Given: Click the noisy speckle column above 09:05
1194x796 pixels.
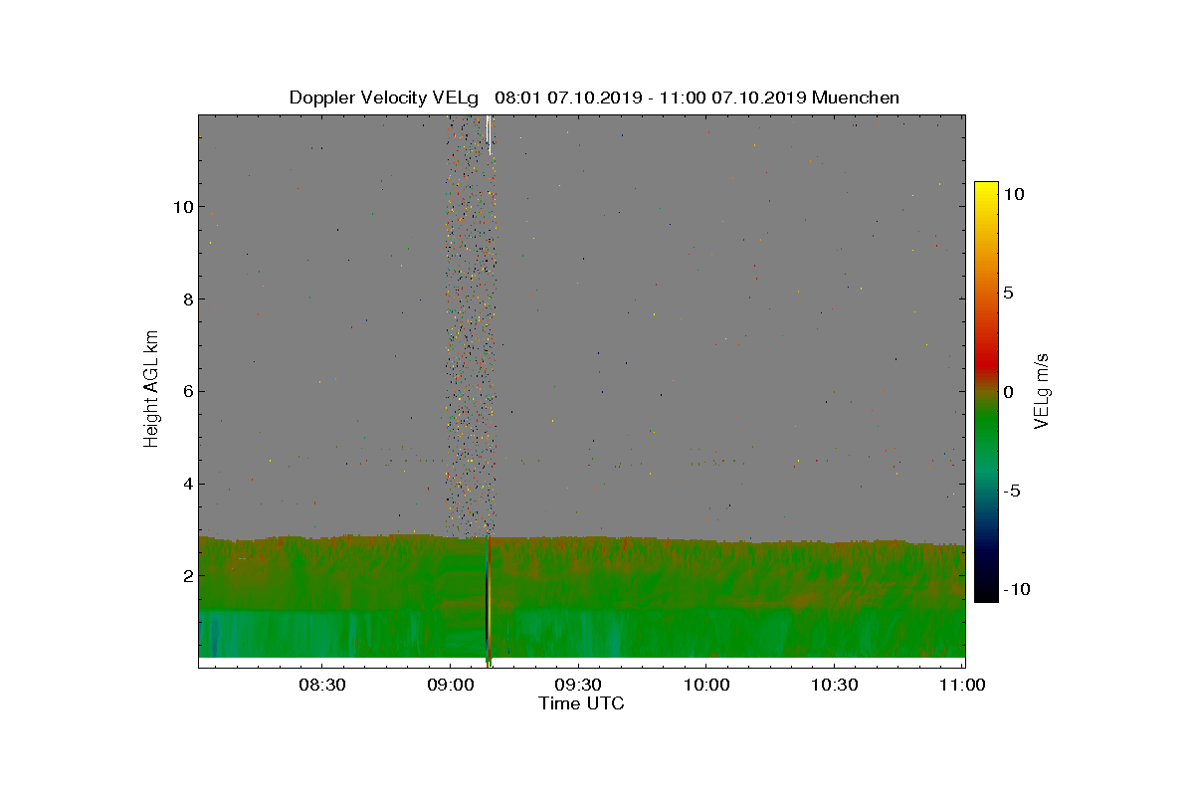Looking at the screenshot, I should click(471, 326).
